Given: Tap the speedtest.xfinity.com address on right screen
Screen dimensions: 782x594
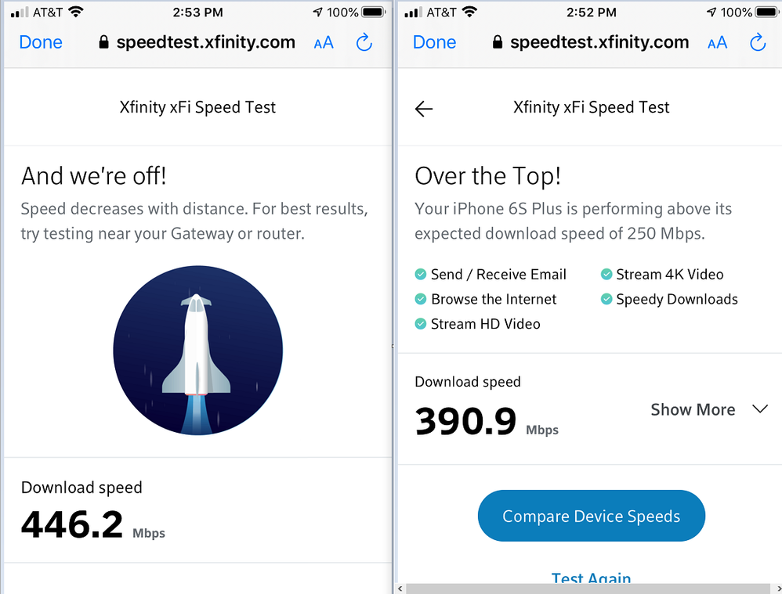Looking at the screenshot, I should (599, 42).
